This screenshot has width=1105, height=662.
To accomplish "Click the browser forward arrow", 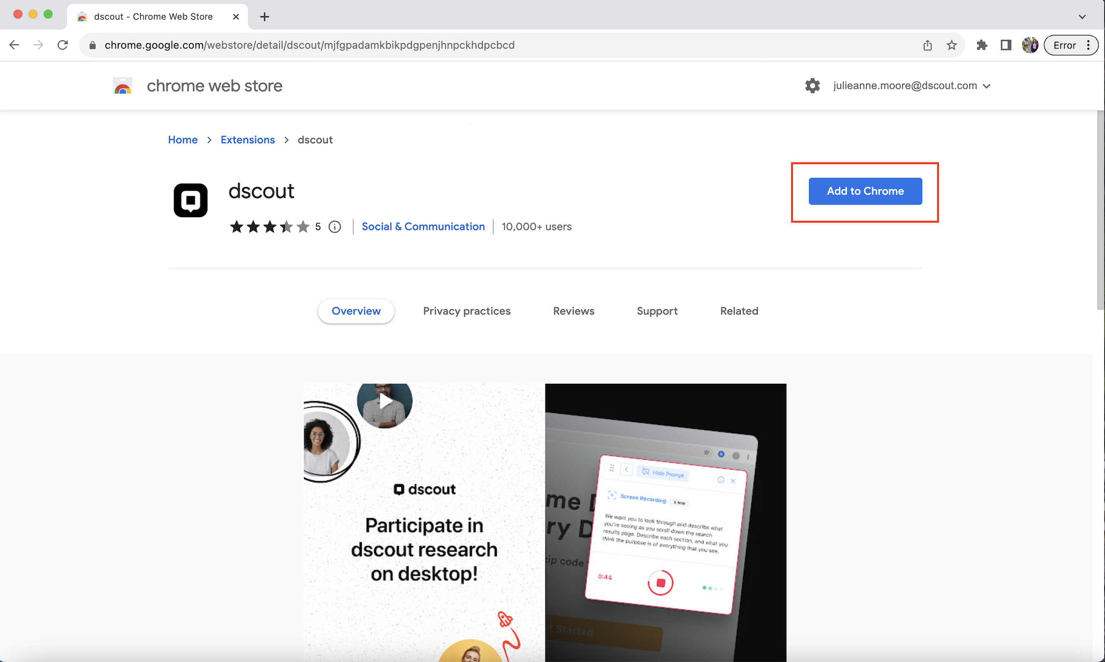I will [x=38, y=45].
